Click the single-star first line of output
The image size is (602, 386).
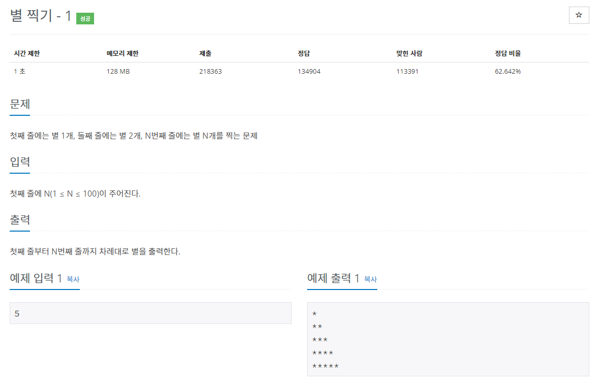[x=314, y=314]
